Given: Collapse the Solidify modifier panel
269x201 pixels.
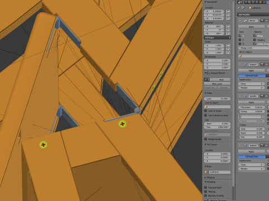Looking at the screenshot, I should tap(240, 96).
